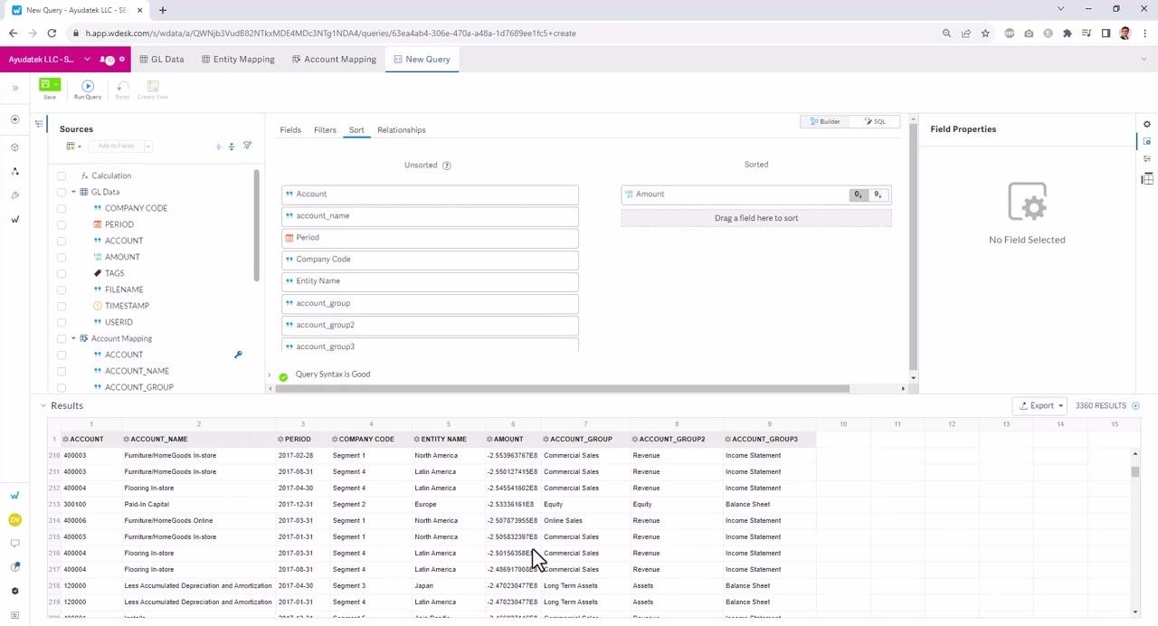This screenshot has width=1158, height=626.
Task: Switch to the Fields tab
Action: pos(290,130)
